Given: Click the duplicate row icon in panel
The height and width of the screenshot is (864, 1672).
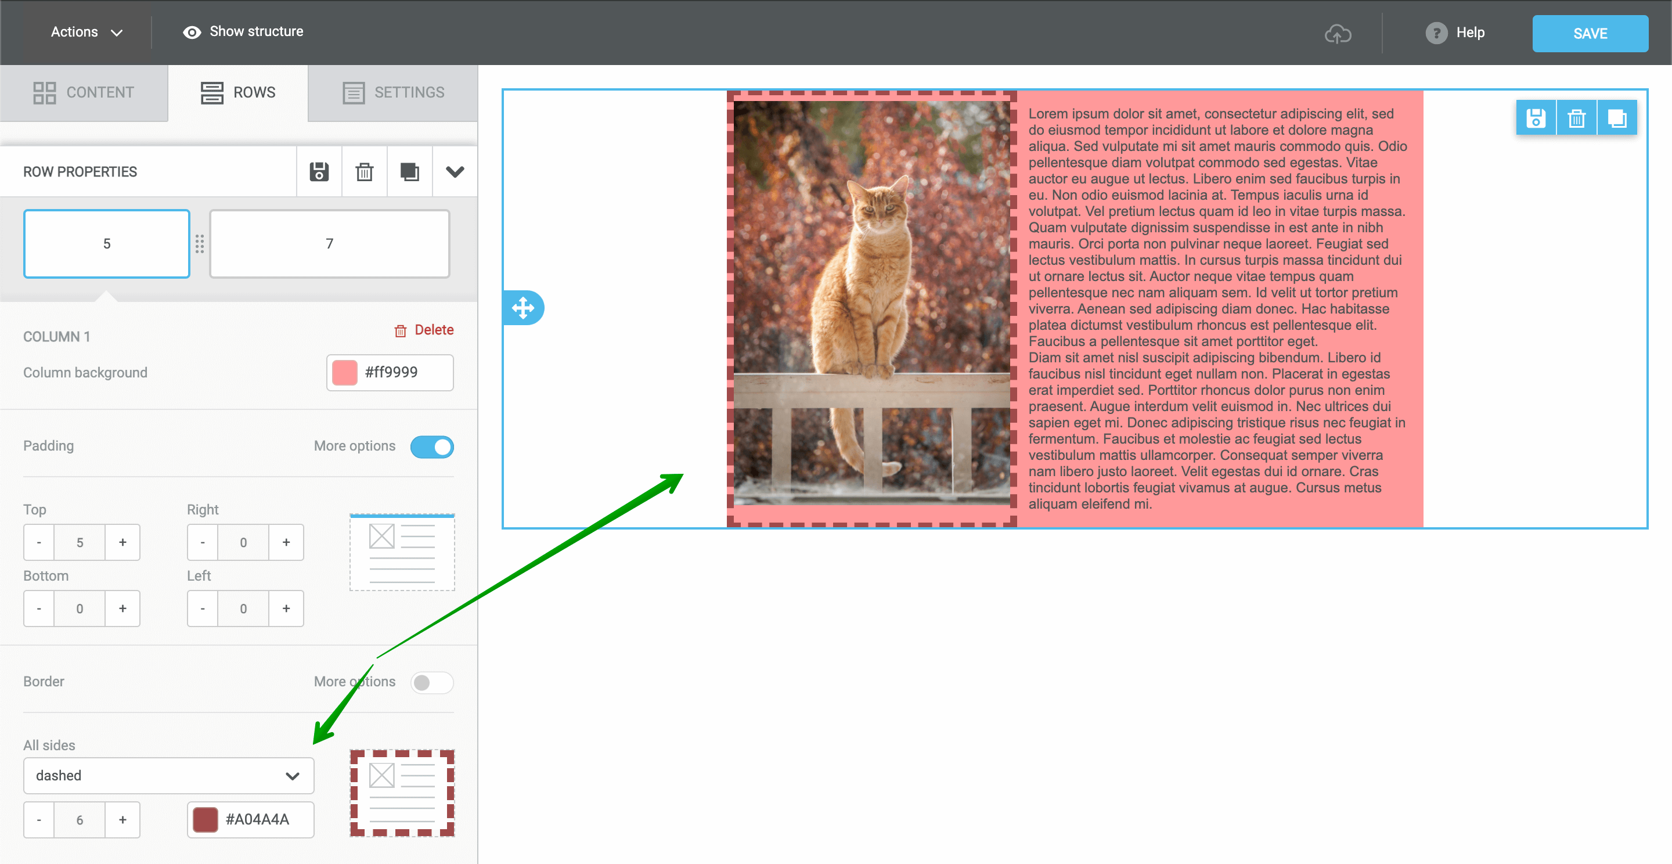Looking at the screenshot, I should click(x=409, y=172).
